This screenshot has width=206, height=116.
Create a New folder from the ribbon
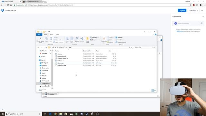click(88, 40)
